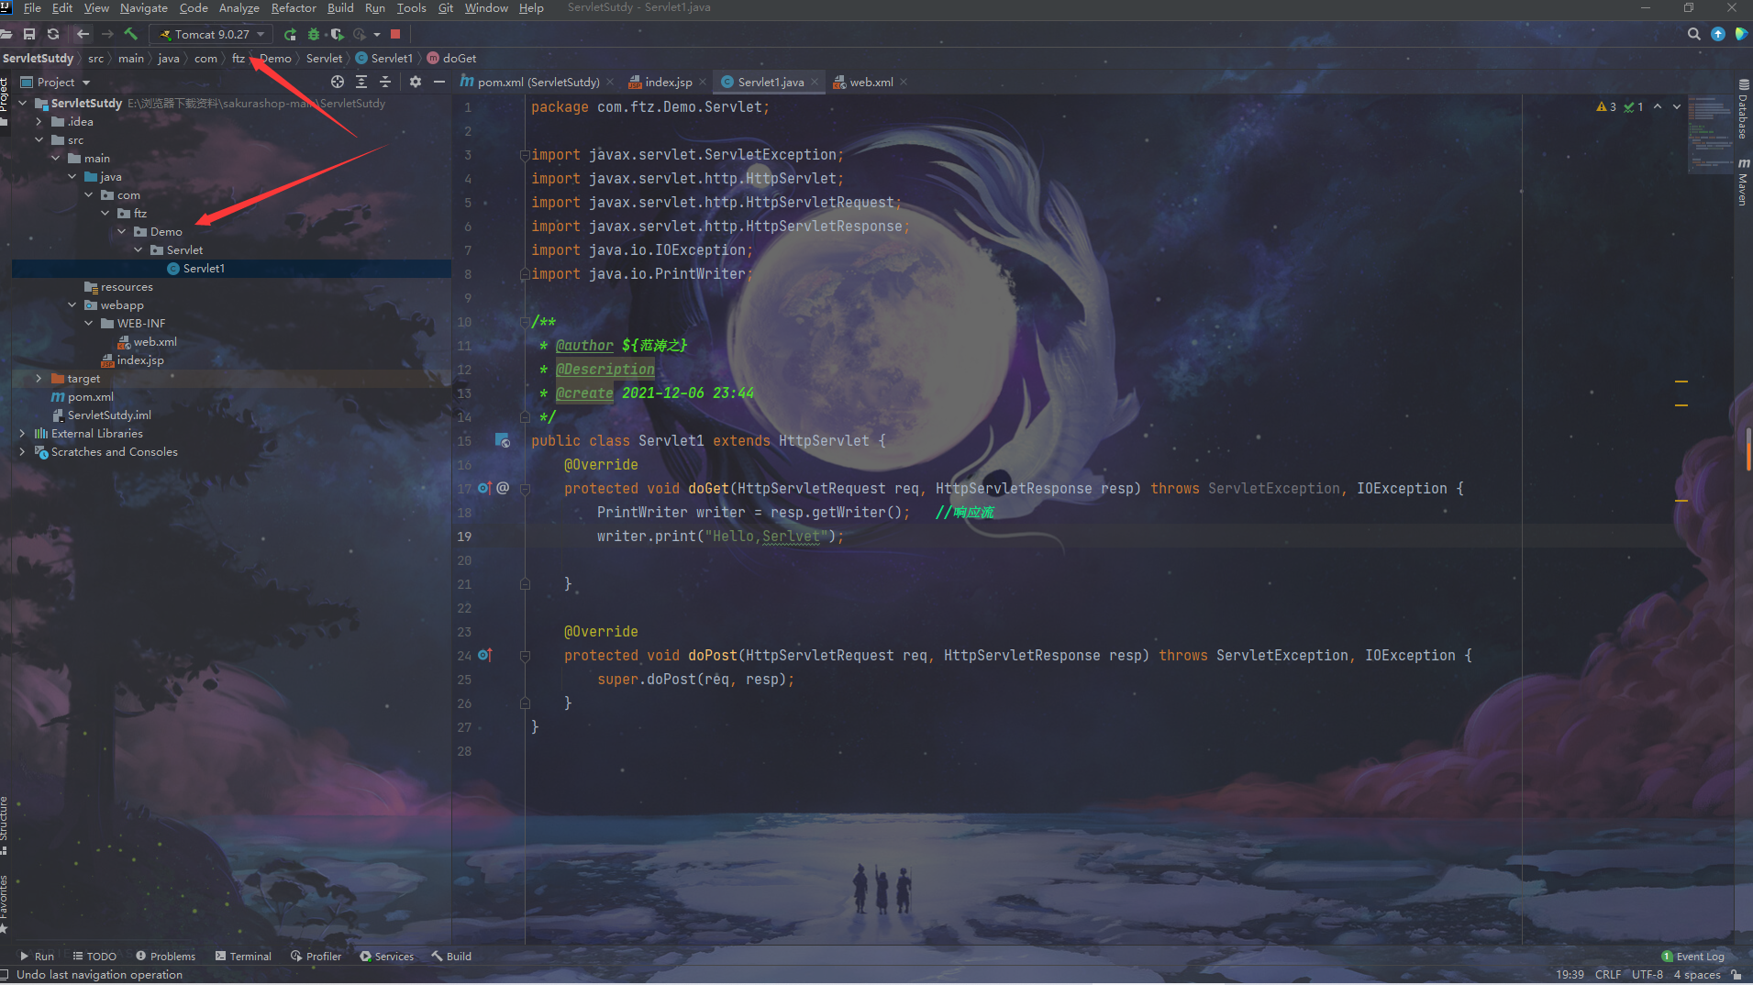Locate opened file via crosshair icon
Image resolution: width=1753 pixels, height=985 pixels.
tap(338, 82)
